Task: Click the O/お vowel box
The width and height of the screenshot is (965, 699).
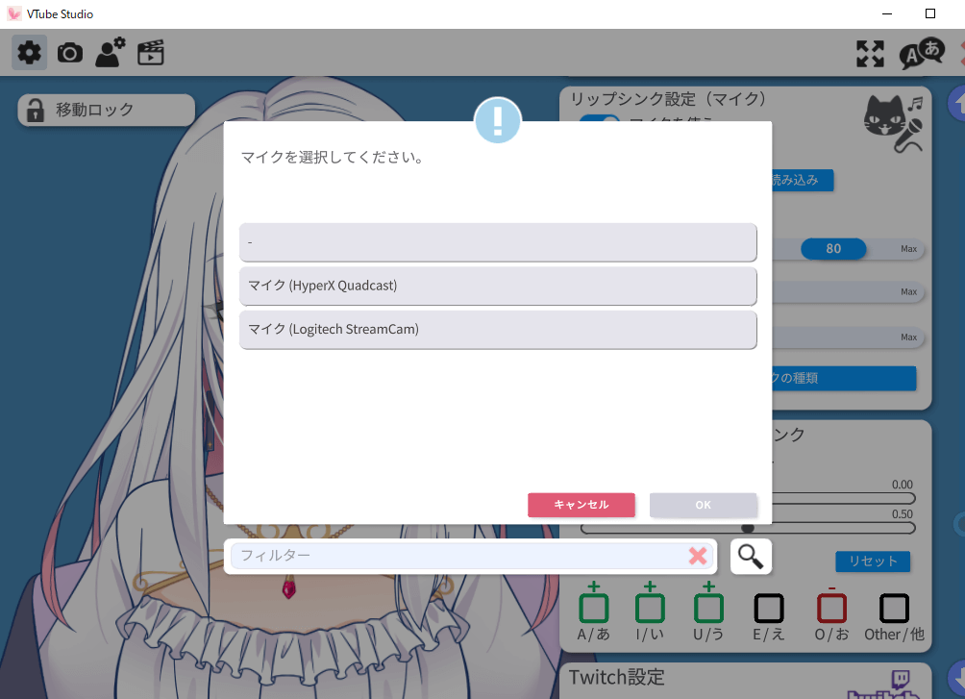Action: point(832,609)
